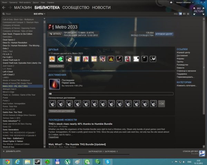Click ПОКАЗАТЬ ВСЕХ friends button

[x=56, y=66]
